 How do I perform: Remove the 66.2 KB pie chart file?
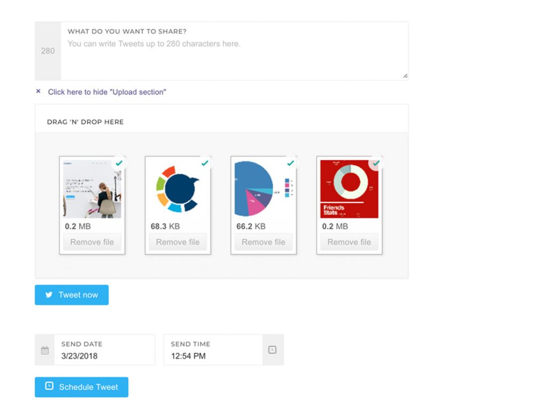[x=263, y=242]
